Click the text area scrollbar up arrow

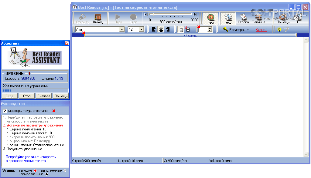(306, 40)
